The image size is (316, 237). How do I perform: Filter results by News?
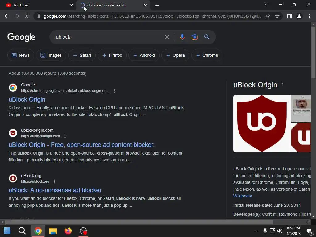point(21,55)
